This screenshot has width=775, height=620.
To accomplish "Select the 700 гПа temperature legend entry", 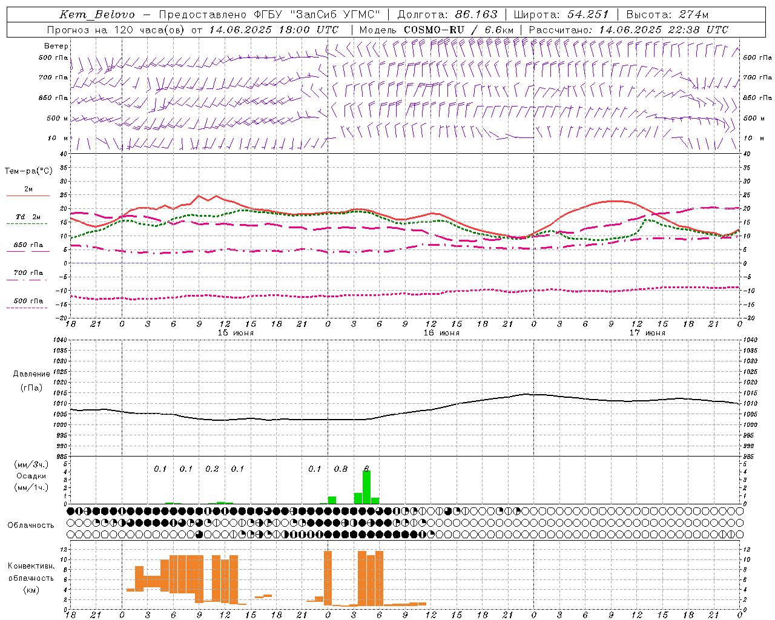I will 28,273.
